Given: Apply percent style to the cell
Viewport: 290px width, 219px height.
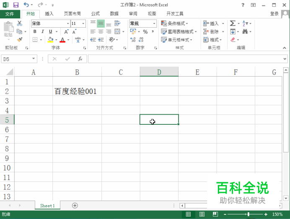Looking at the screenshot, I should pos(145,32).
